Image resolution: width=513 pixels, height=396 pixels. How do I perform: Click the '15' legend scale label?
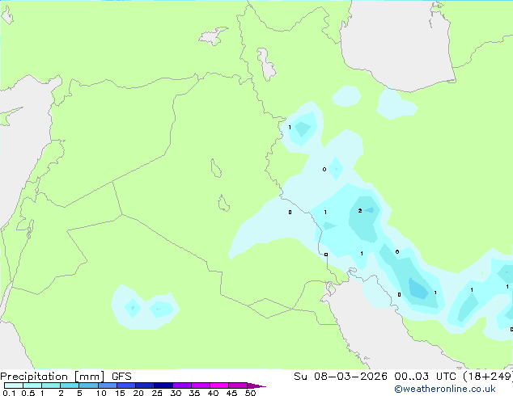[x=120, y=393]
